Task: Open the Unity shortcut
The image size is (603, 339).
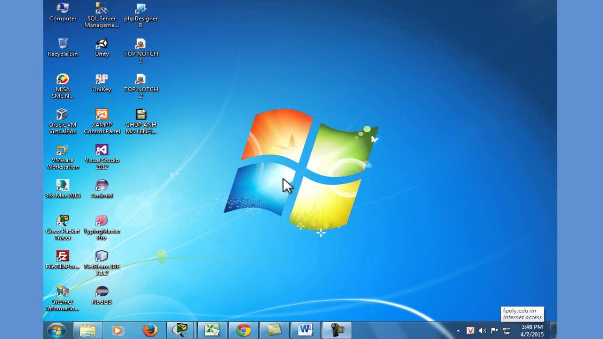Action: tap(102, 48)
